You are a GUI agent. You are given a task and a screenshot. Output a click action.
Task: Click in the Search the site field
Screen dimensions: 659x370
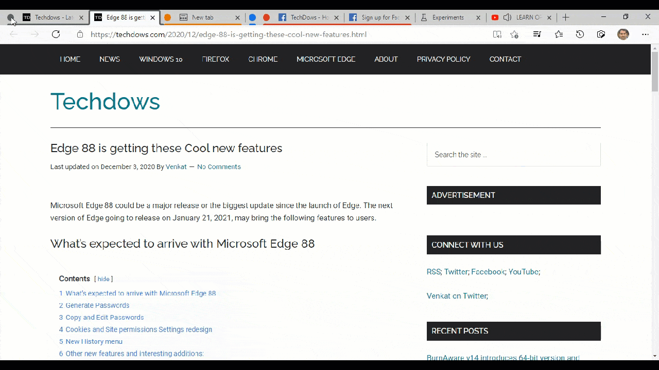pyautogui.click(x=513, y=155)
